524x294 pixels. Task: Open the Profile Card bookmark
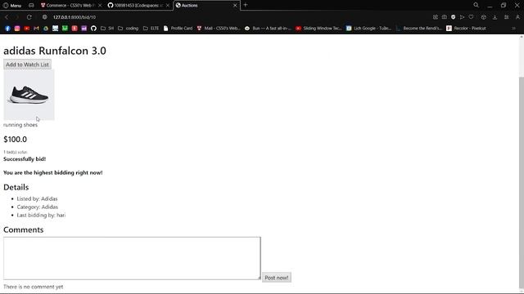[x=178, y=29]
